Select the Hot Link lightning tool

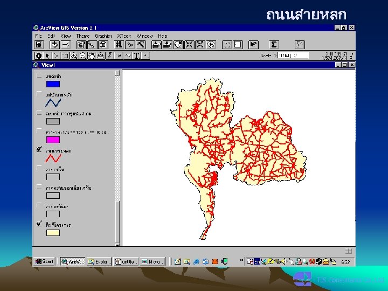109,56
